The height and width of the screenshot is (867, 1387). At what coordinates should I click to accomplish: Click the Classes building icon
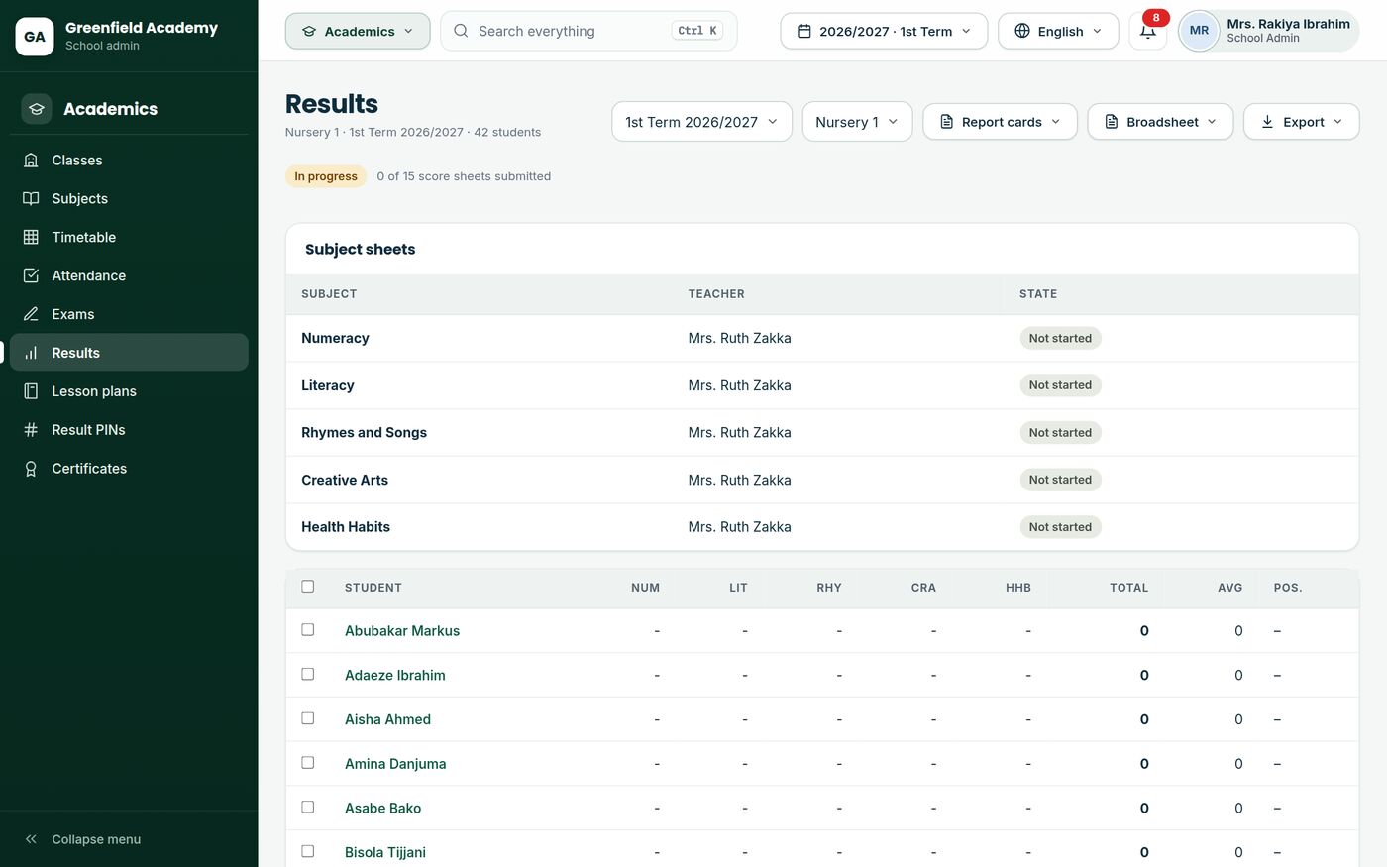31,161
